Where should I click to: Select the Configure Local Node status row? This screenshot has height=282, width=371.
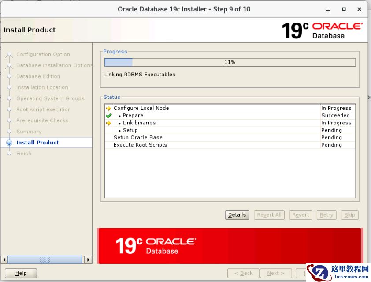pos(230,108)
